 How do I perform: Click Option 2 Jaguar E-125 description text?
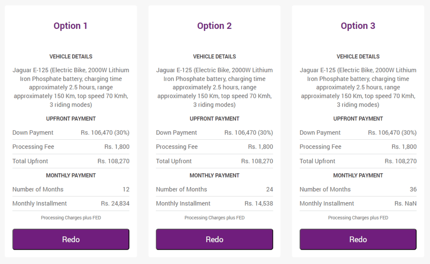coord(215,87)
